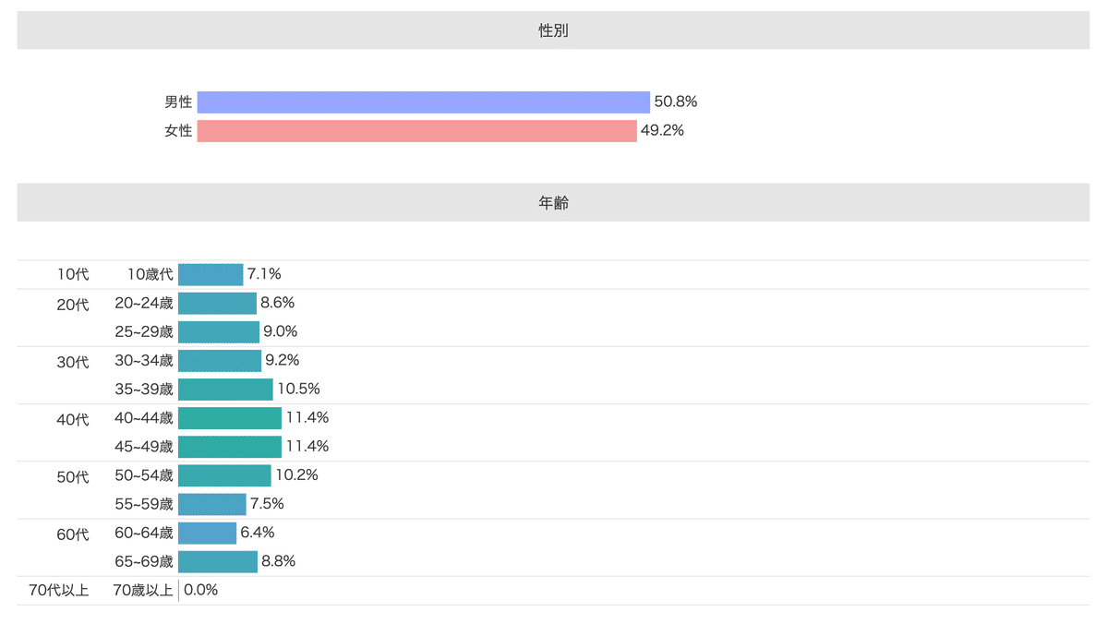Image resolution: width=1108 pixels, height=624 pixels.
Task: Select the 年齢 section header
Action: [x=553, y=202]
